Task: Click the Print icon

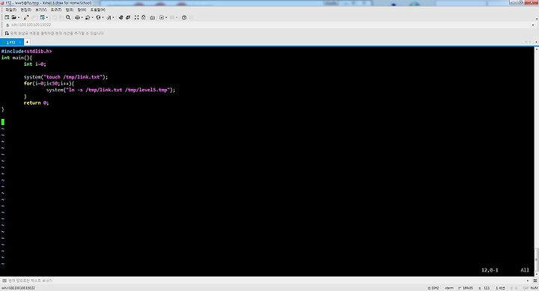Action: [77, 17]
